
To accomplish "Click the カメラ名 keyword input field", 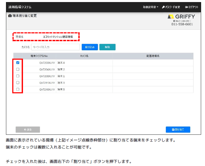I will click(55, 47).
